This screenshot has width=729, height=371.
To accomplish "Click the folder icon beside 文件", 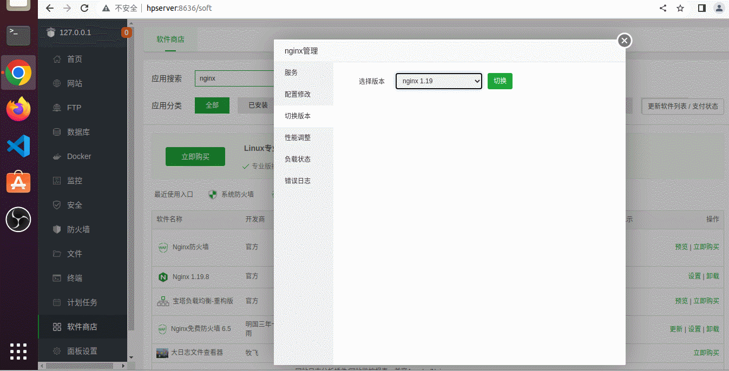I will coord(57,254).
